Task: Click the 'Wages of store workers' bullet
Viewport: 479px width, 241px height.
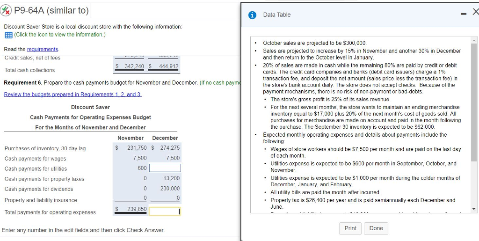Action: (x=366, y=152)
